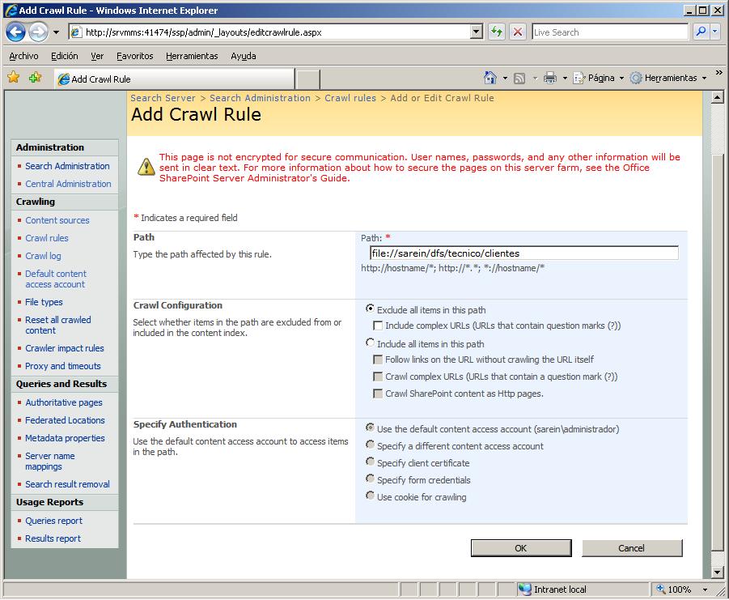This screenshot has width=729, height=600.
Task: Open Content sources link
Action: click(57, 220)
